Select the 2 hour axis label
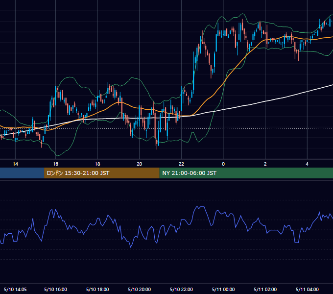333x294 pixels. coord(265,164)
